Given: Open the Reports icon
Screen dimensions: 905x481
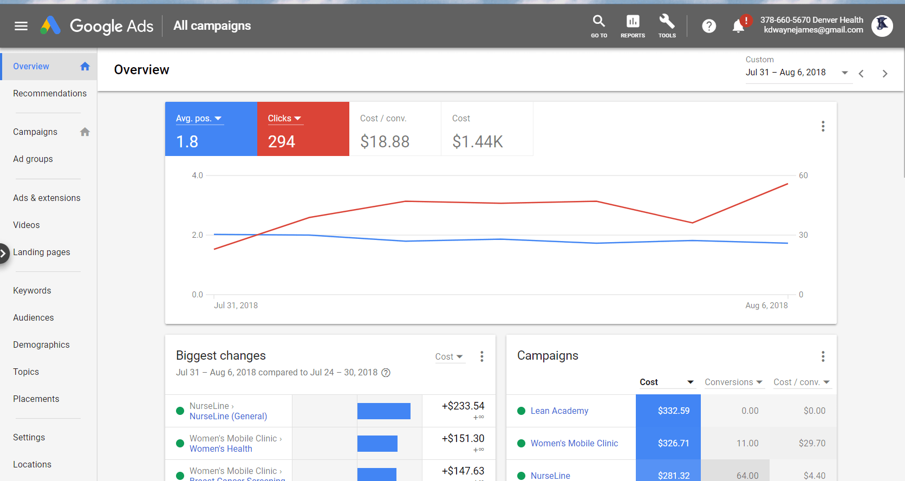Looking at the screenshot, I should point(633,25).
